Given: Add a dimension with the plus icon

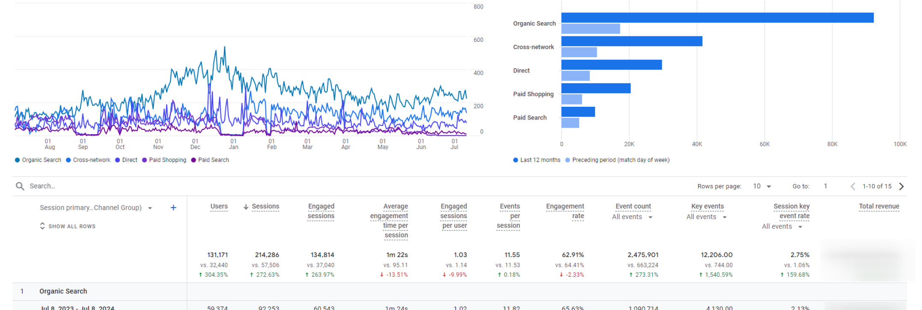Looking at the screenshot, I should pyautogui.click(x=173, y=208).
